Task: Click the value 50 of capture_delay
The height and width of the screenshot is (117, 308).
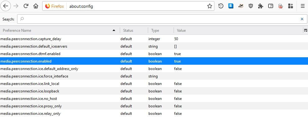Action: [176, 39]
